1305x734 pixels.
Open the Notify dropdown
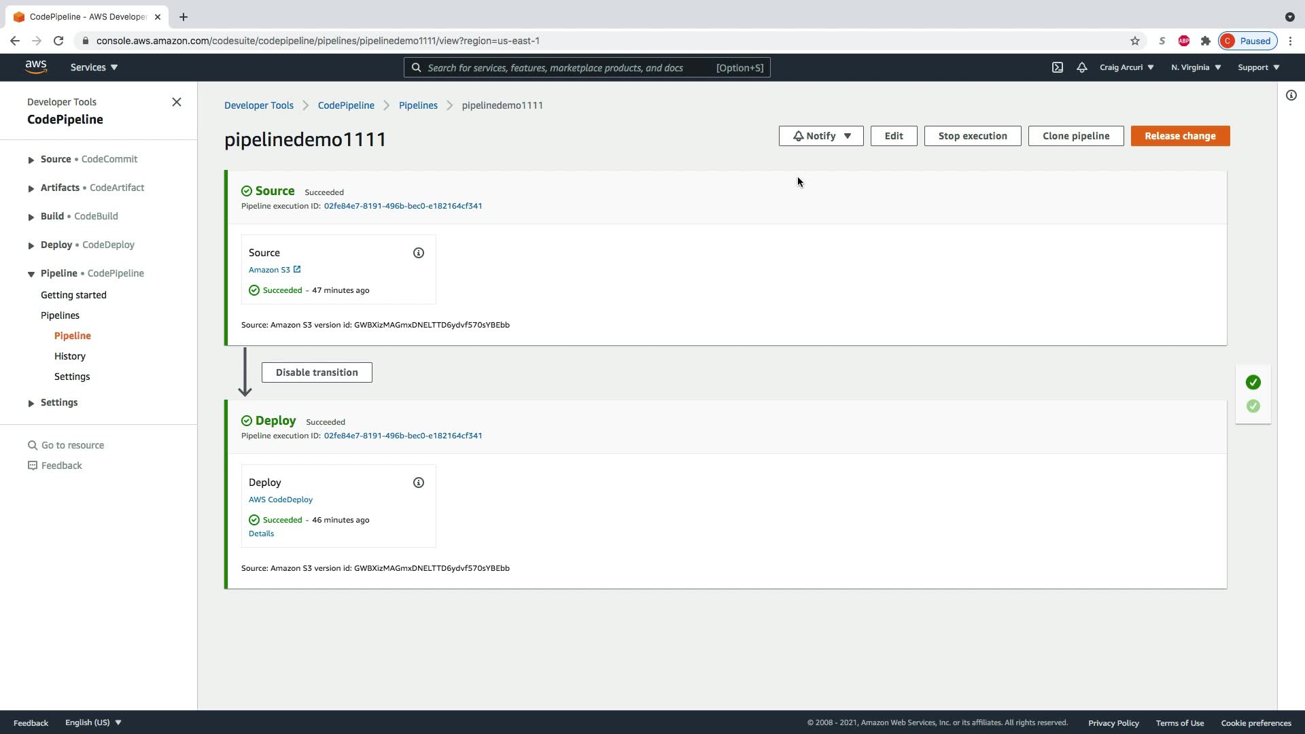click(x=821, y=136)
